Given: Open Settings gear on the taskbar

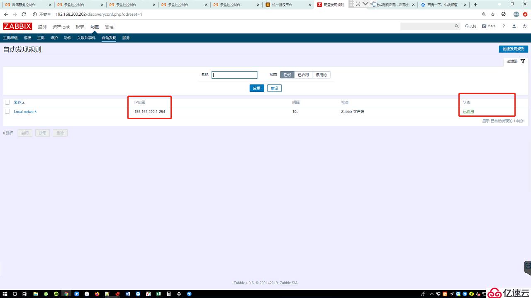Looking at the screenshot, I should tap(179, 294).
